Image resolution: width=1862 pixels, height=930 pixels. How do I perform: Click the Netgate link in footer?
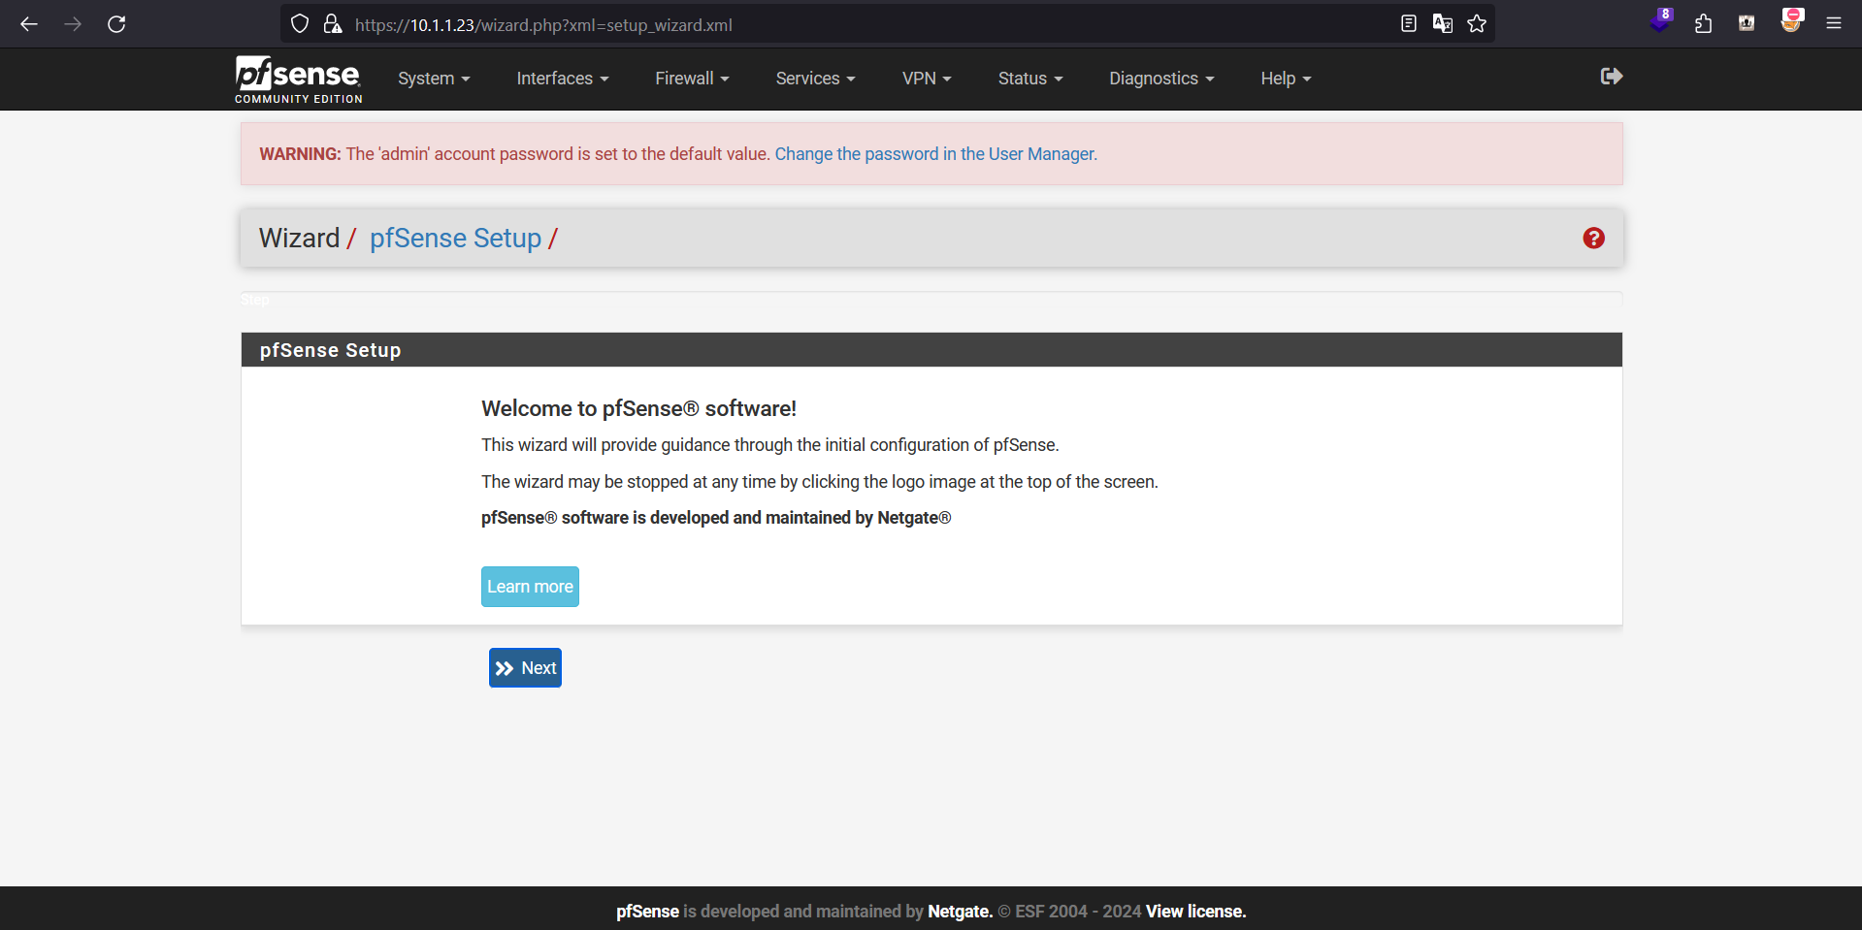pos(960,912)
